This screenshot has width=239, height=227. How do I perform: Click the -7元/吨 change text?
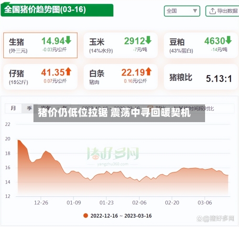(x=140, y=50)
